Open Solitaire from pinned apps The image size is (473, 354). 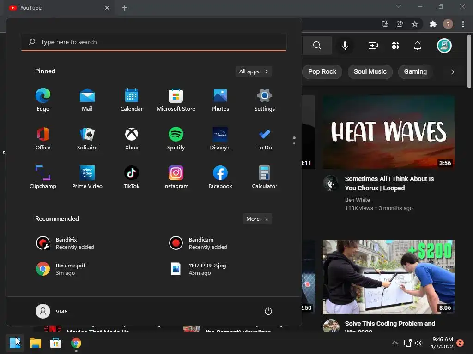tap(87, 138)
